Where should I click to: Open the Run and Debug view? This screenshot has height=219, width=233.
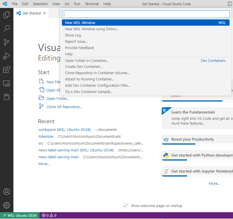point(7,56)
